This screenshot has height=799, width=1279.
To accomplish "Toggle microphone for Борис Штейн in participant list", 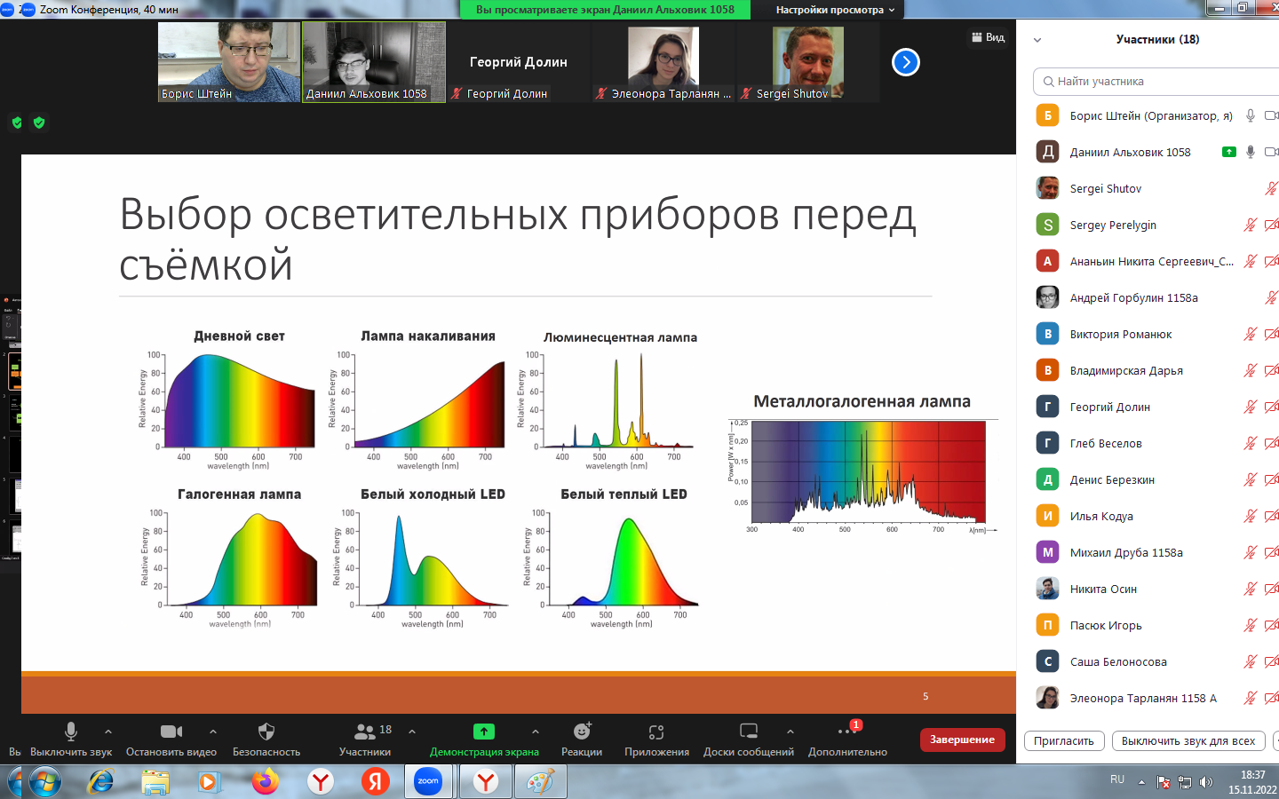I will tap(1250, 115).
